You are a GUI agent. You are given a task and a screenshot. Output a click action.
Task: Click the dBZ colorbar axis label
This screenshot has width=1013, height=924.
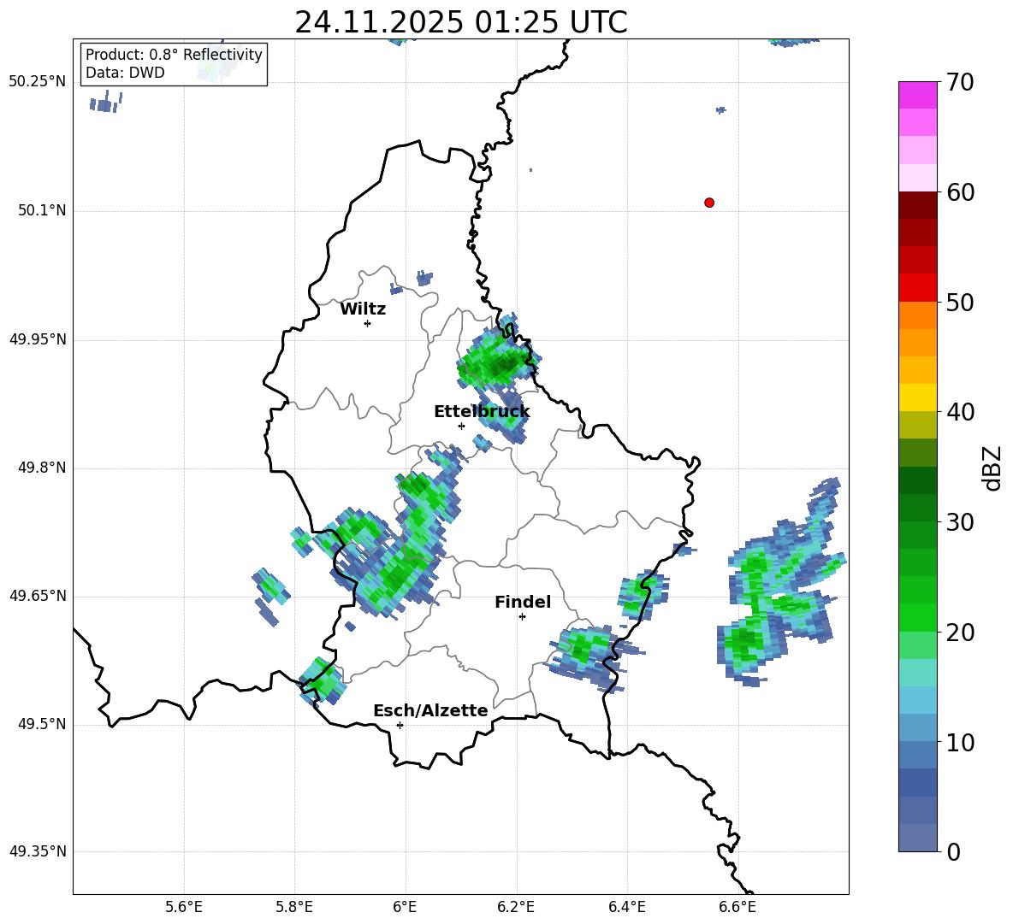point(992,468)
